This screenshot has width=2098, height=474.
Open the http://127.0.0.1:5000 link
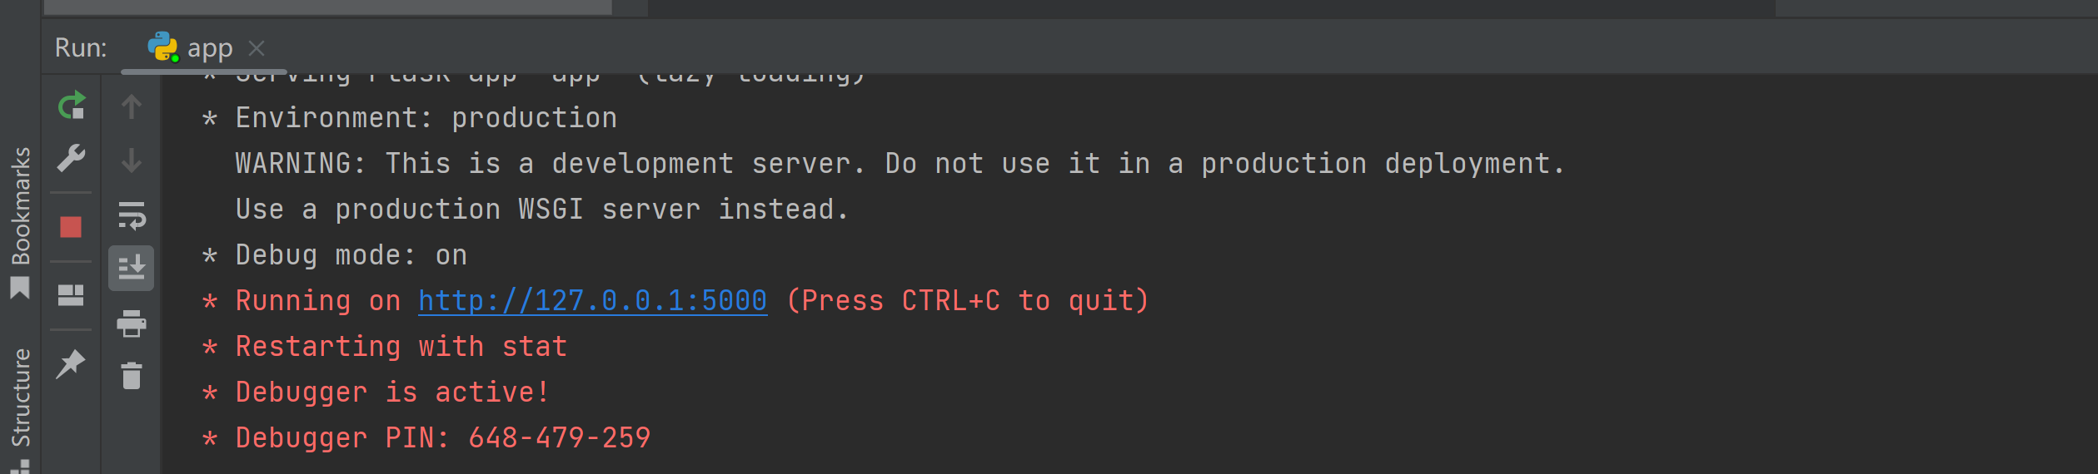(x=592, y=300)
